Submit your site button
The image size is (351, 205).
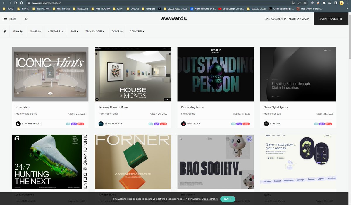tap(331, 19)
